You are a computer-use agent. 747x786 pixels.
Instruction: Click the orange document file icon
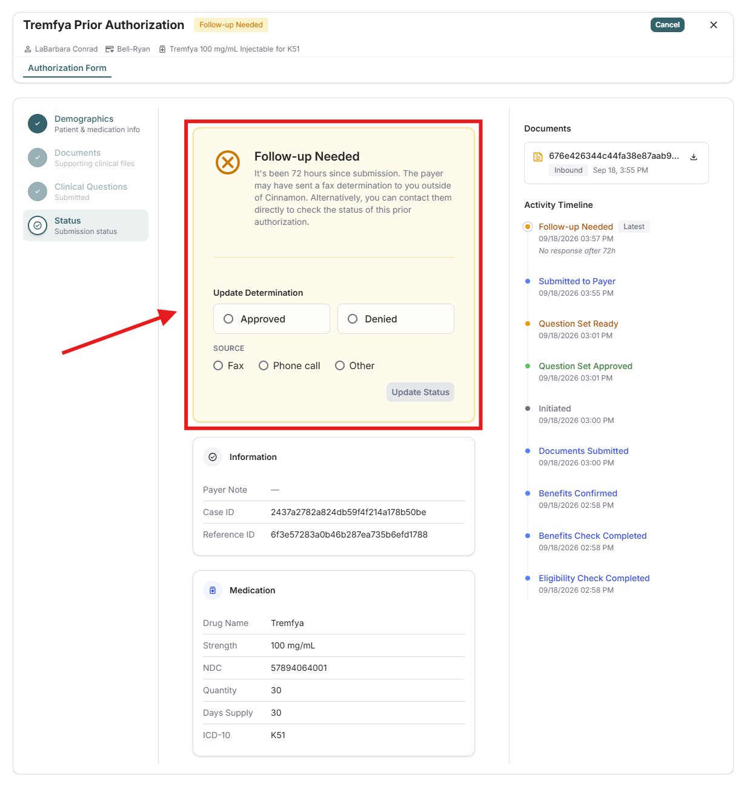click(x=537, y=157)
